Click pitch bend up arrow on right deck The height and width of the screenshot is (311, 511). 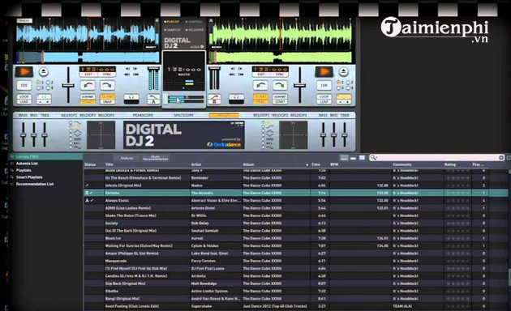pyautogui.click(x=280, y=86)
